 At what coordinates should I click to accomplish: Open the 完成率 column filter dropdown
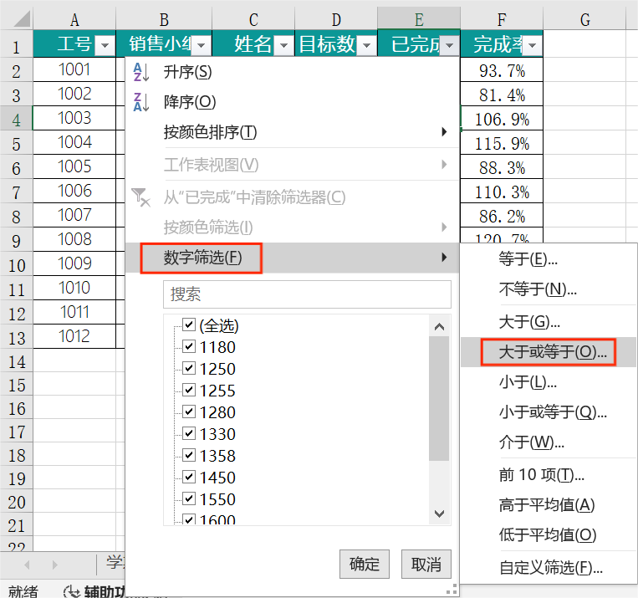click(532, 45)
